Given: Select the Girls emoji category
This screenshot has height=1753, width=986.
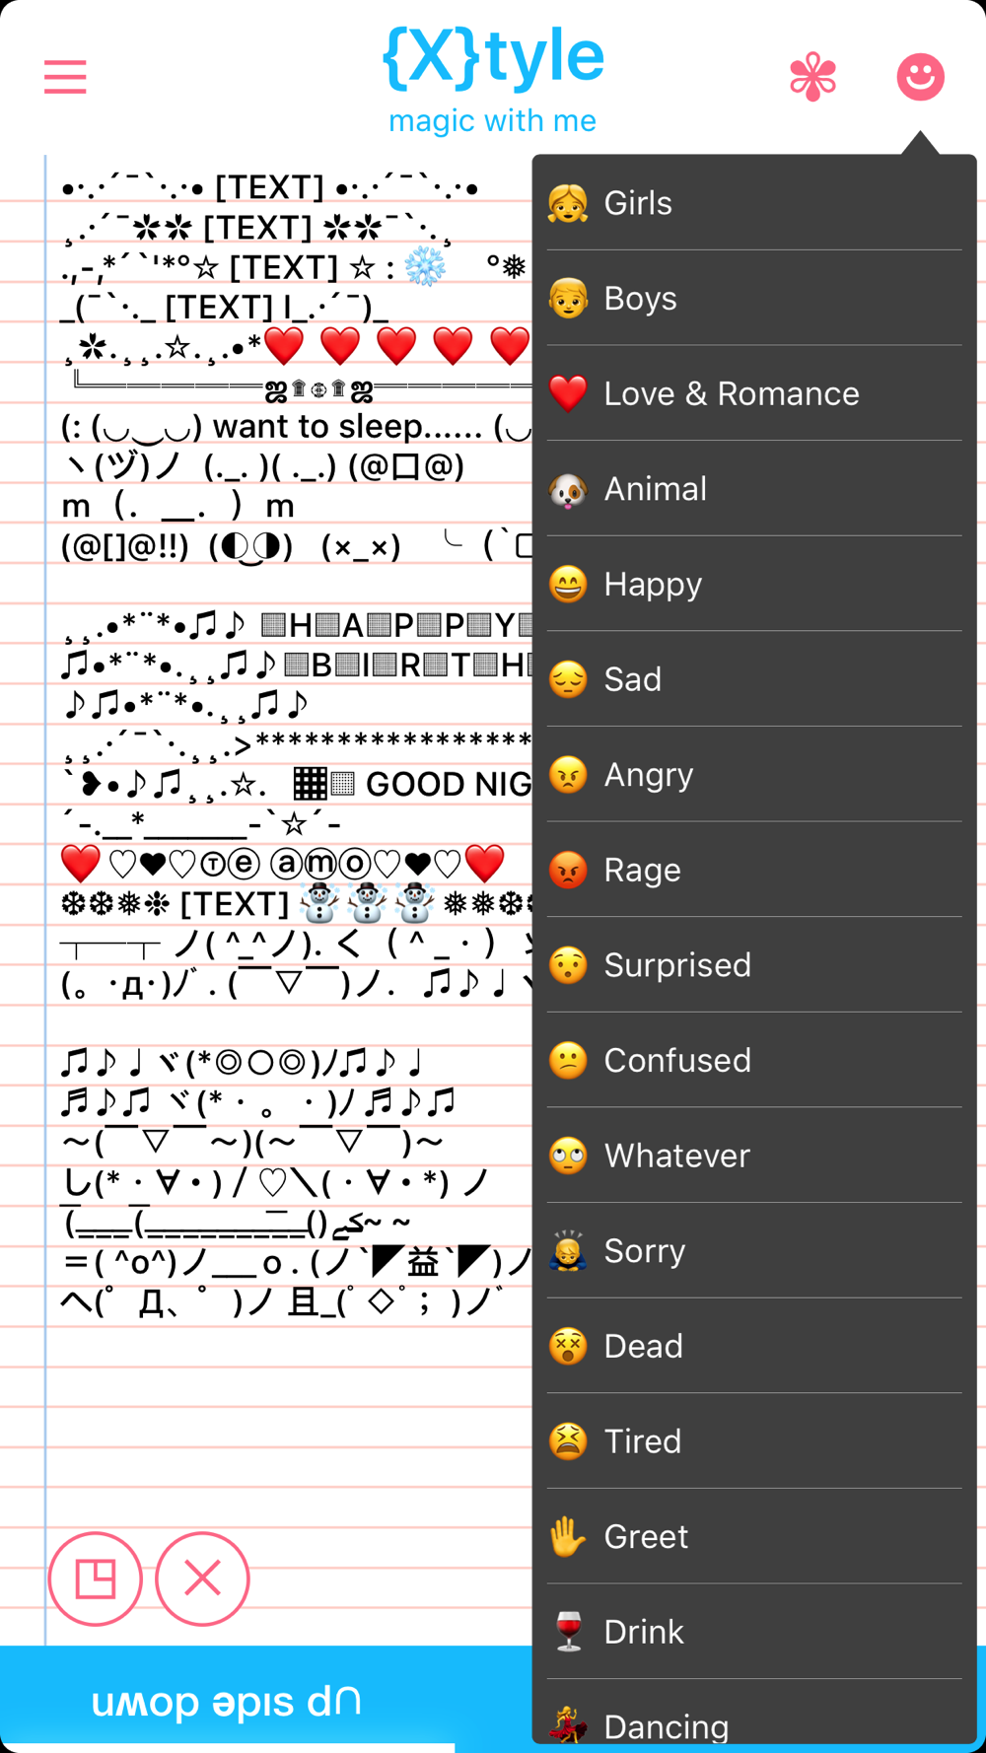Looking at the screenshot, I should coord(754,203).
